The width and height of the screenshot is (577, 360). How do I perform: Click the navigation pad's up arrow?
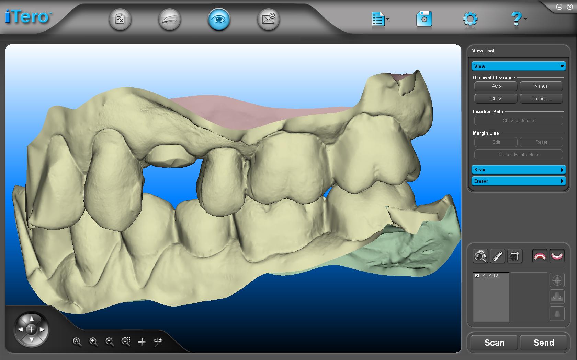(31, 319)
